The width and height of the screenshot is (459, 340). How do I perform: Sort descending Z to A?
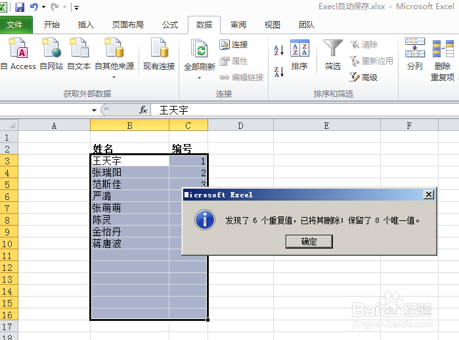[278, 72]
